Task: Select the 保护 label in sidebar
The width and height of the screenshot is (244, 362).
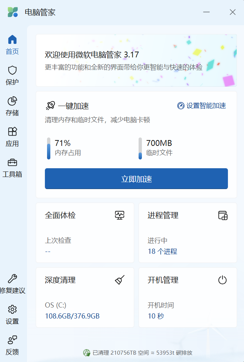Action: [x=12, y=82]
